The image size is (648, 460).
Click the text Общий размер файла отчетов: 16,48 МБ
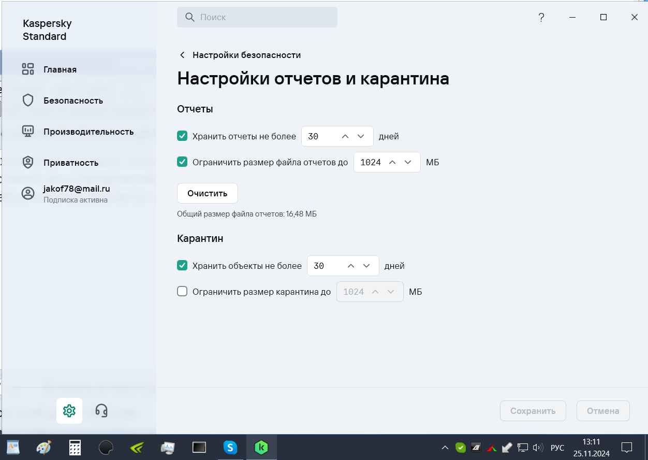(x=247, y=213)
